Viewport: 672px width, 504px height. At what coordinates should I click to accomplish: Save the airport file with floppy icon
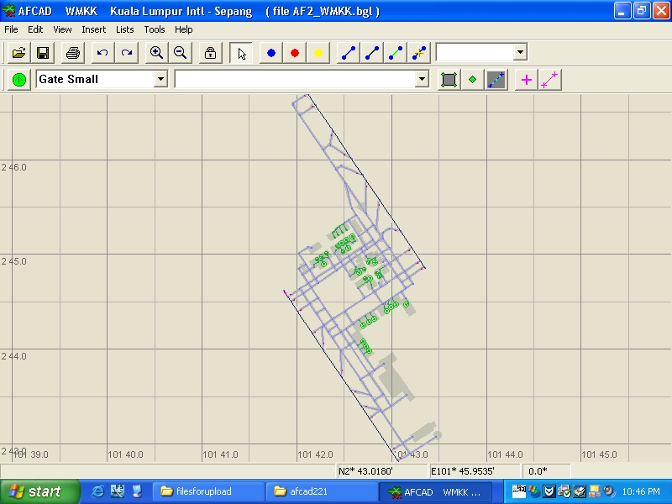pos(43,53)
